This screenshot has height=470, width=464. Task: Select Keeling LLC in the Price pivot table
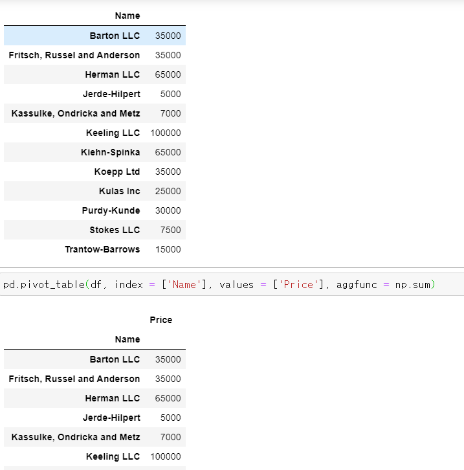click(x=113, y=456)
